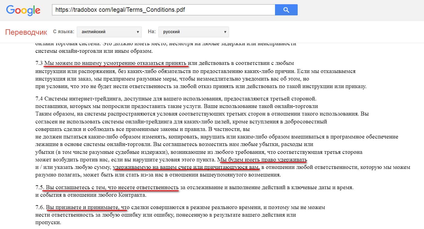Click the line starting "инструкции или распоряжения, без каких-либо"
This screenshot has width=424, height=229.
click(195, 72)
